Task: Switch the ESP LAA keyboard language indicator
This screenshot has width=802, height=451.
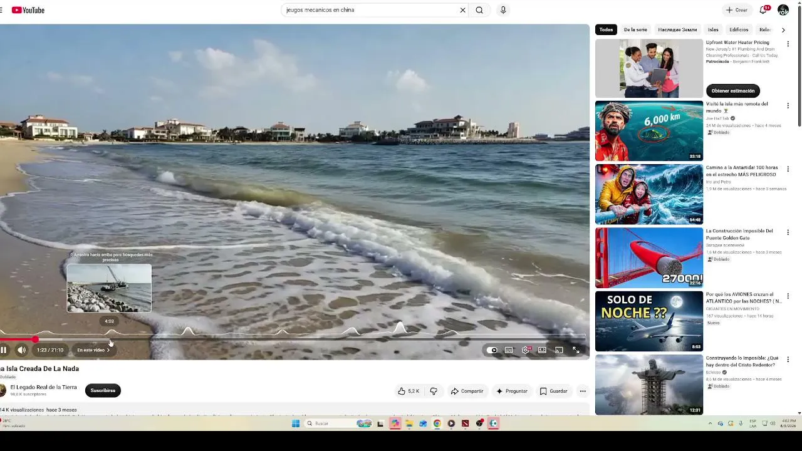Action: 753,423
